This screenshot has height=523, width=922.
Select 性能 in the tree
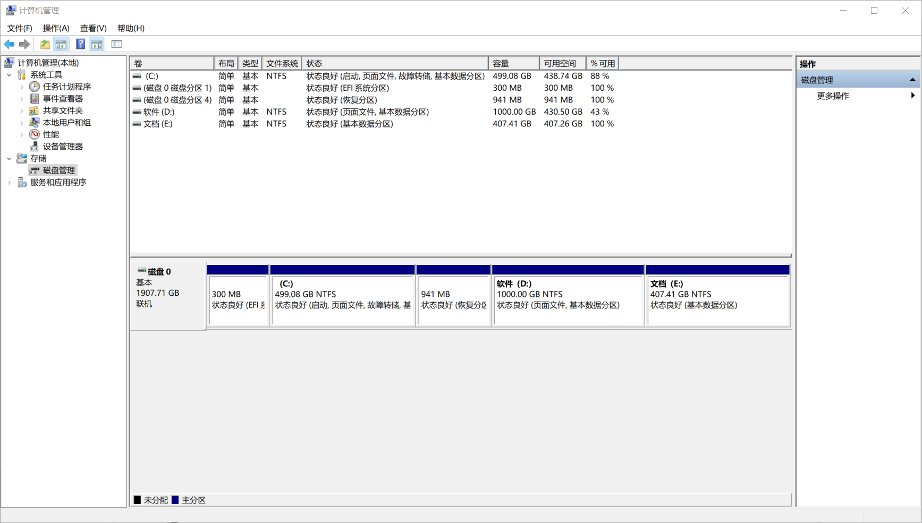click(51, 134)
